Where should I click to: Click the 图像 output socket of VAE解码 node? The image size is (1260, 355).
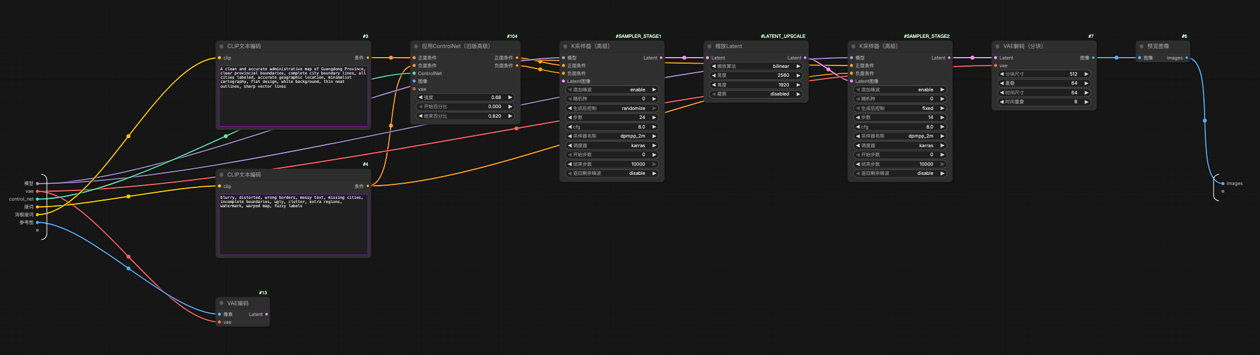pyautogui.click(x=1093, y=58)
